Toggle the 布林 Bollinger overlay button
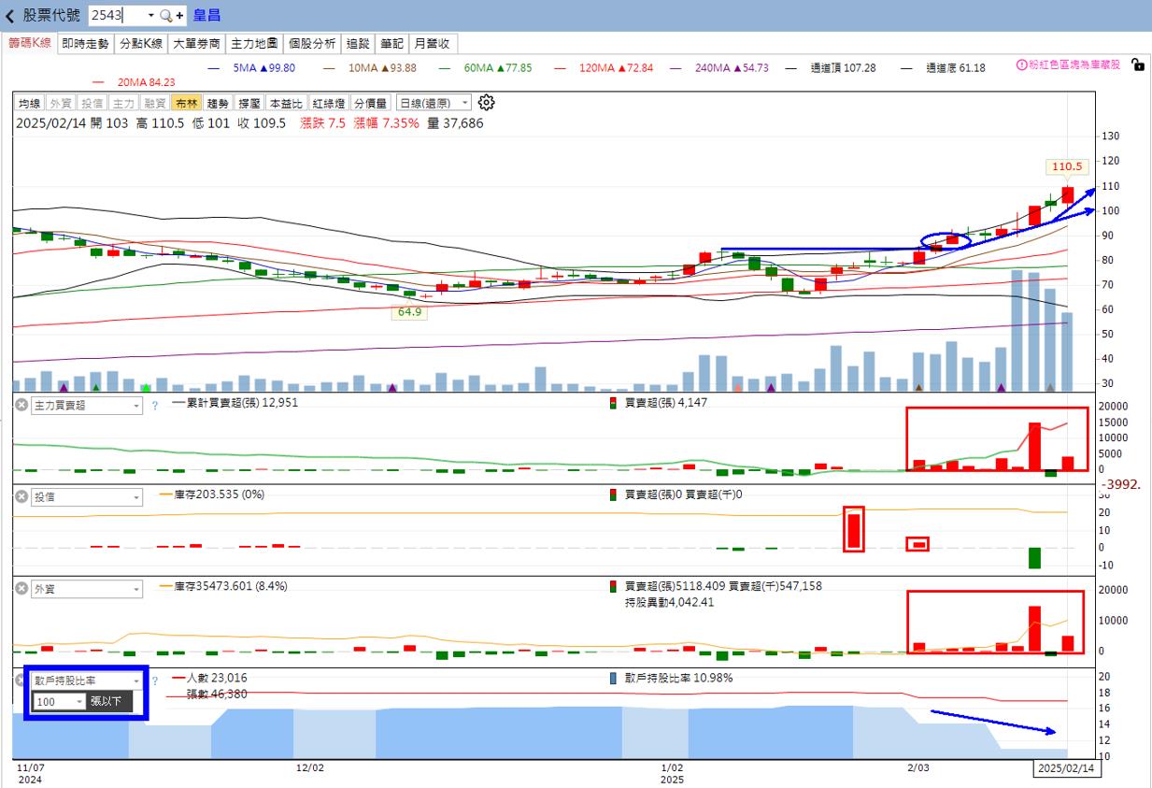The height and width of the screenshot is (788, 1152). click(187, 104)
